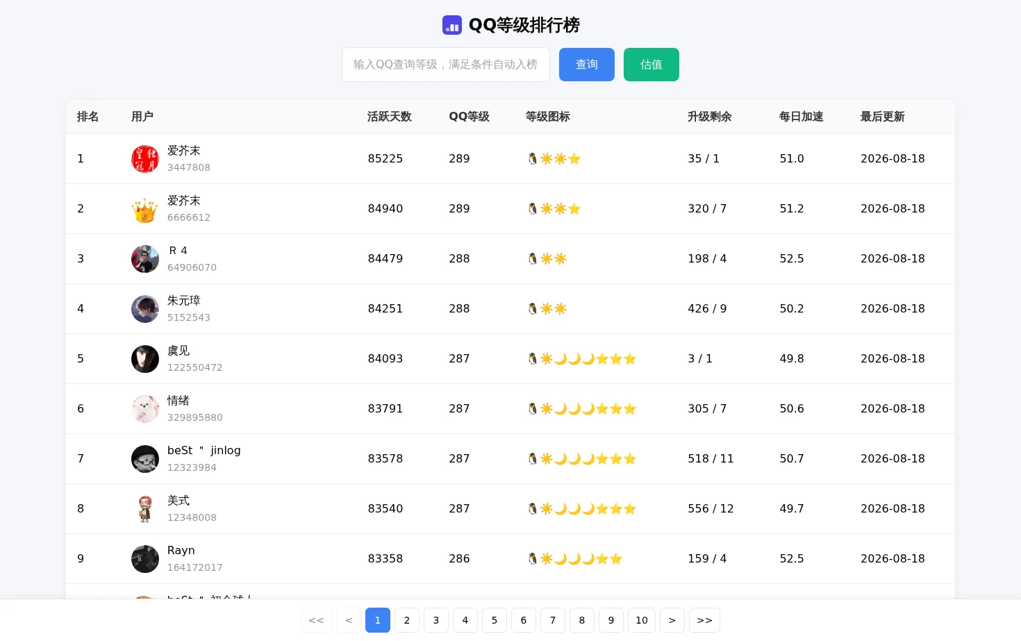Click the 每日加速 column header
The image size is (1021, 641).
click(x=802, y=117)
